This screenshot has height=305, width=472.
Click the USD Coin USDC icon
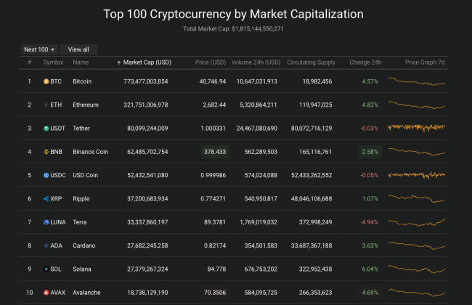pos(46,175)
